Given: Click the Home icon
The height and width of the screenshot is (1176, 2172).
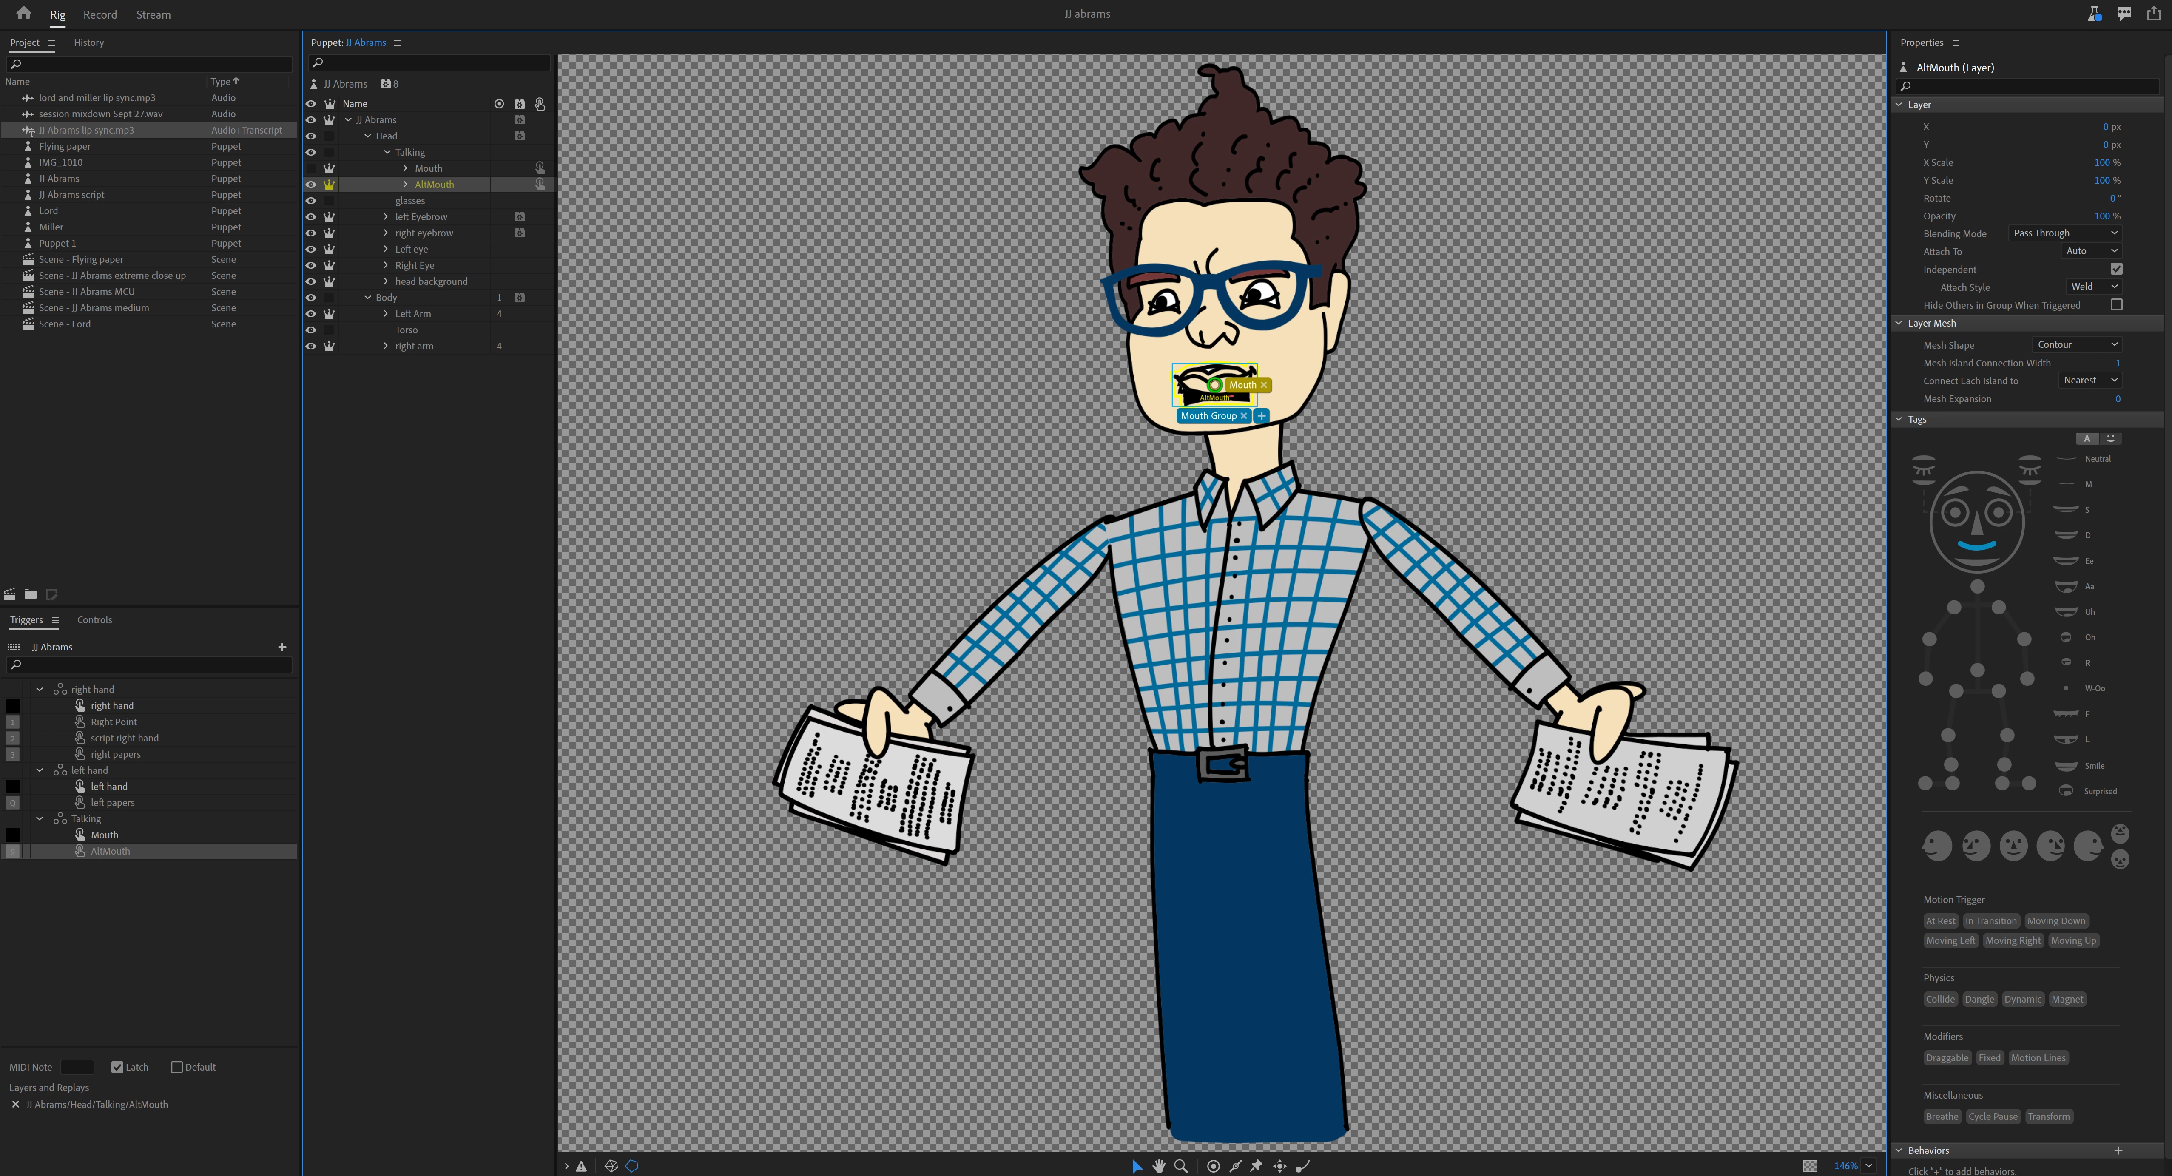Looking at the screenshot, I should point(24,14).
